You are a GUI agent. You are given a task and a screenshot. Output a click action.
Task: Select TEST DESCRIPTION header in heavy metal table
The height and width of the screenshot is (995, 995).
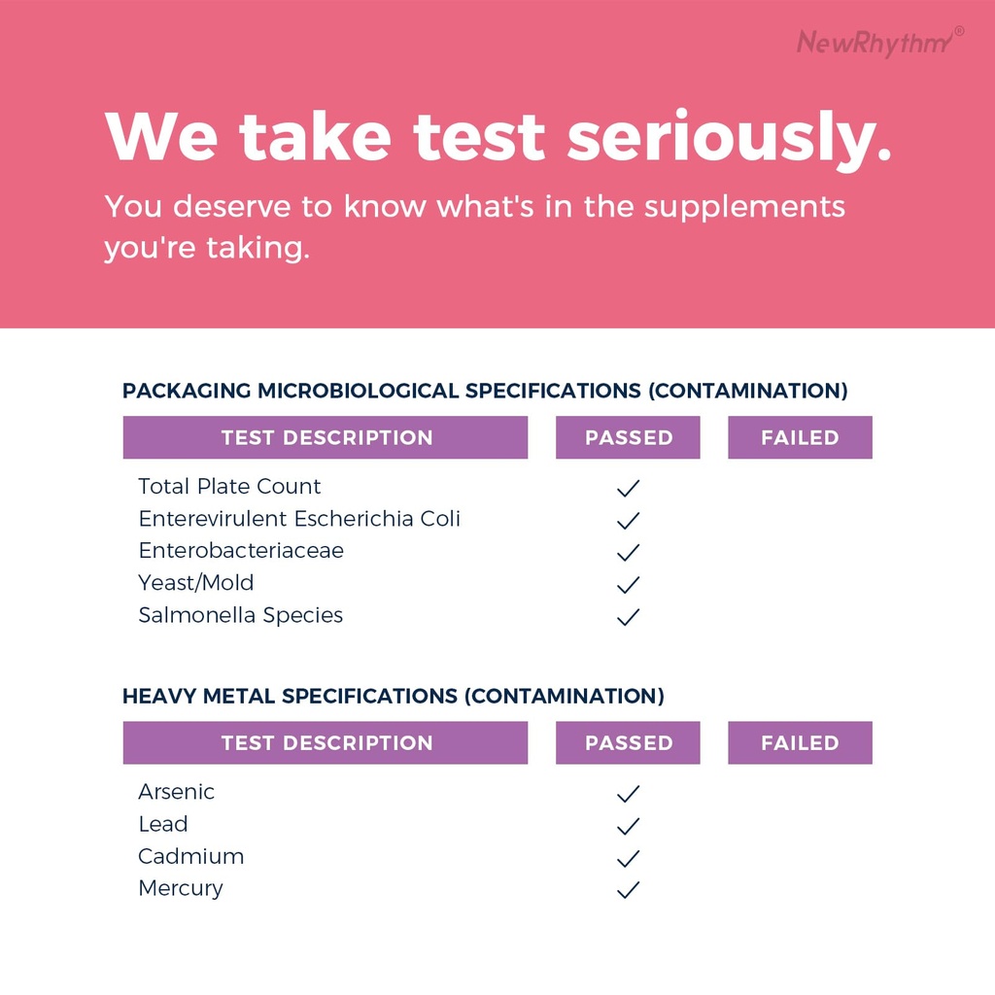(x=326, y=742)
